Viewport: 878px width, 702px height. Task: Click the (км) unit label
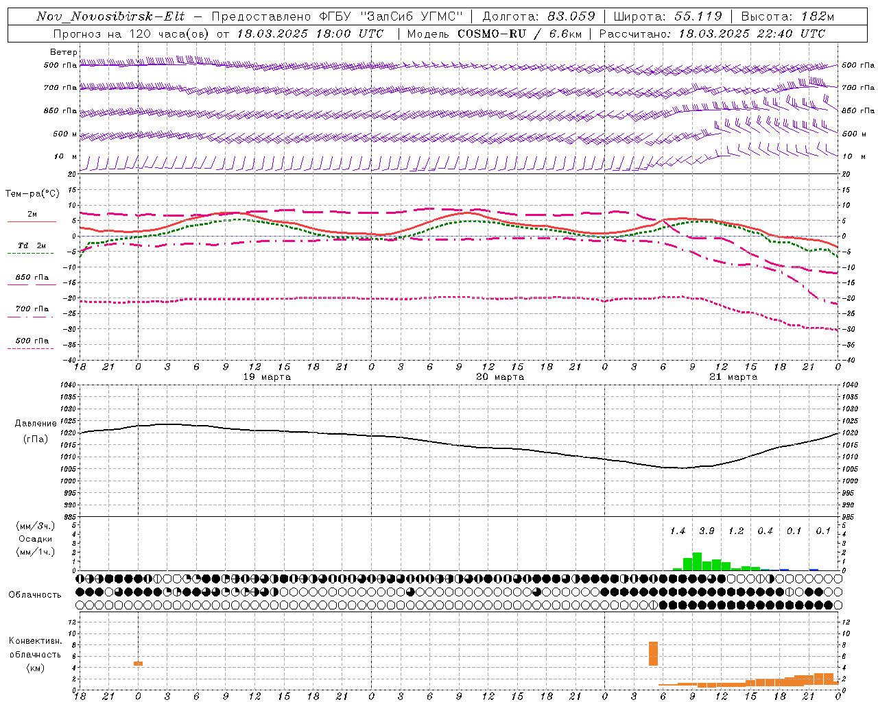36,668
